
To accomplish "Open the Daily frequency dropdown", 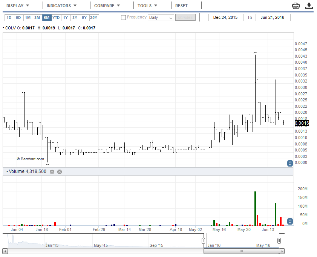I will pyautogui.click(x=161, y=18).
